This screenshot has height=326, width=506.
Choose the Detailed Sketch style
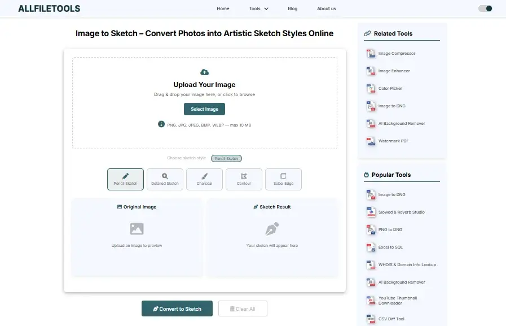(x=165, y=179)
